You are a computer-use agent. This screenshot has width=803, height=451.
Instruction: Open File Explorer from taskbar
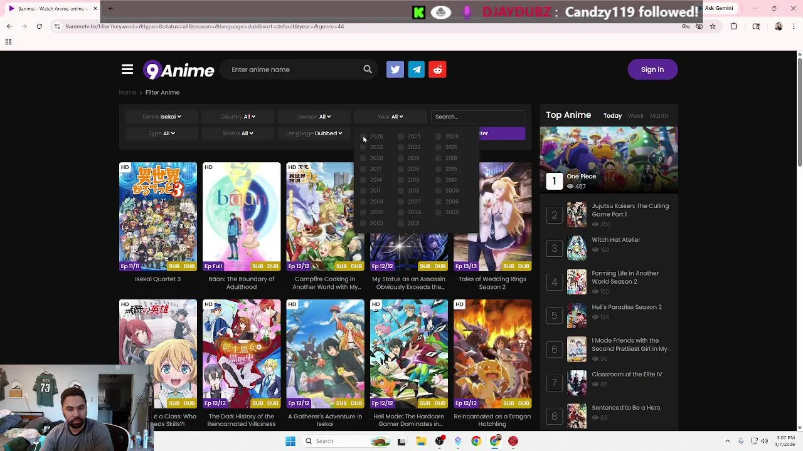[421, 441]
